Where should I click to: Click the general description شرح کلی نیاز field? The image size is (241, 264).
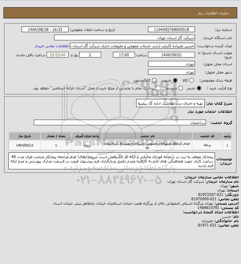click(x=170, y=103)
